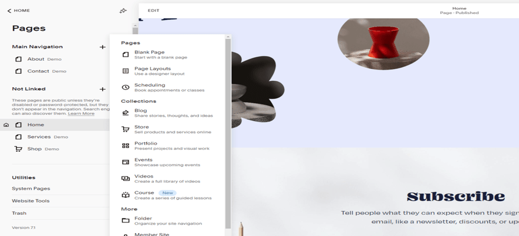
Task: Click the Scheduling clock icon
Action: 125,87
